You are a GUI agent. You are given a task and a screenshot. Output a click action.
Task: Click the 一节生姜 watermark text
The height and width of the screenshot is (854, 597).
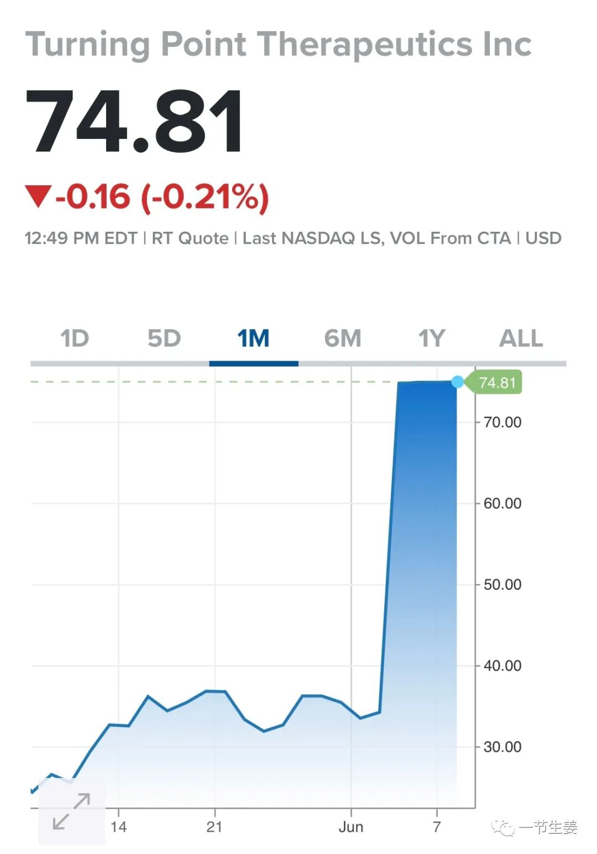pyautogui.click(x=548, y=827)
